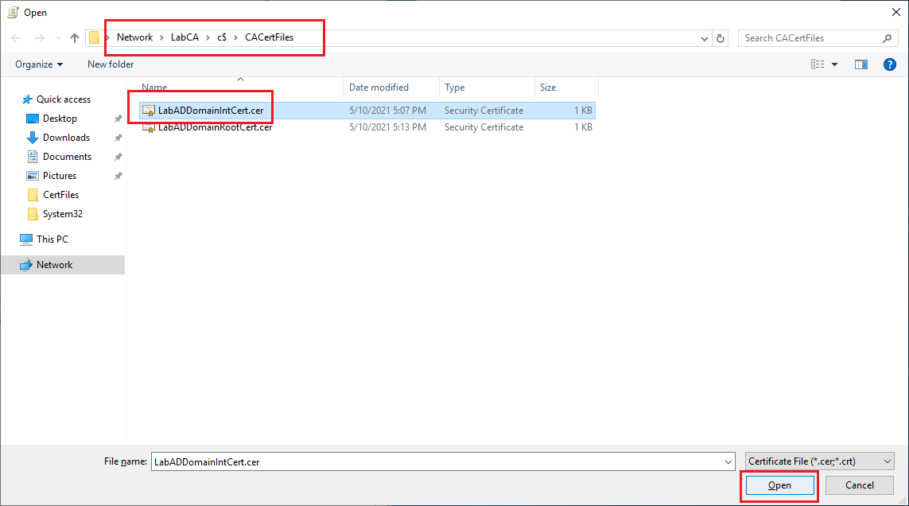Viewport: 909px width, 506px height.
Task: Expand the File name dropdown arrow
Action: click(728, 461)
